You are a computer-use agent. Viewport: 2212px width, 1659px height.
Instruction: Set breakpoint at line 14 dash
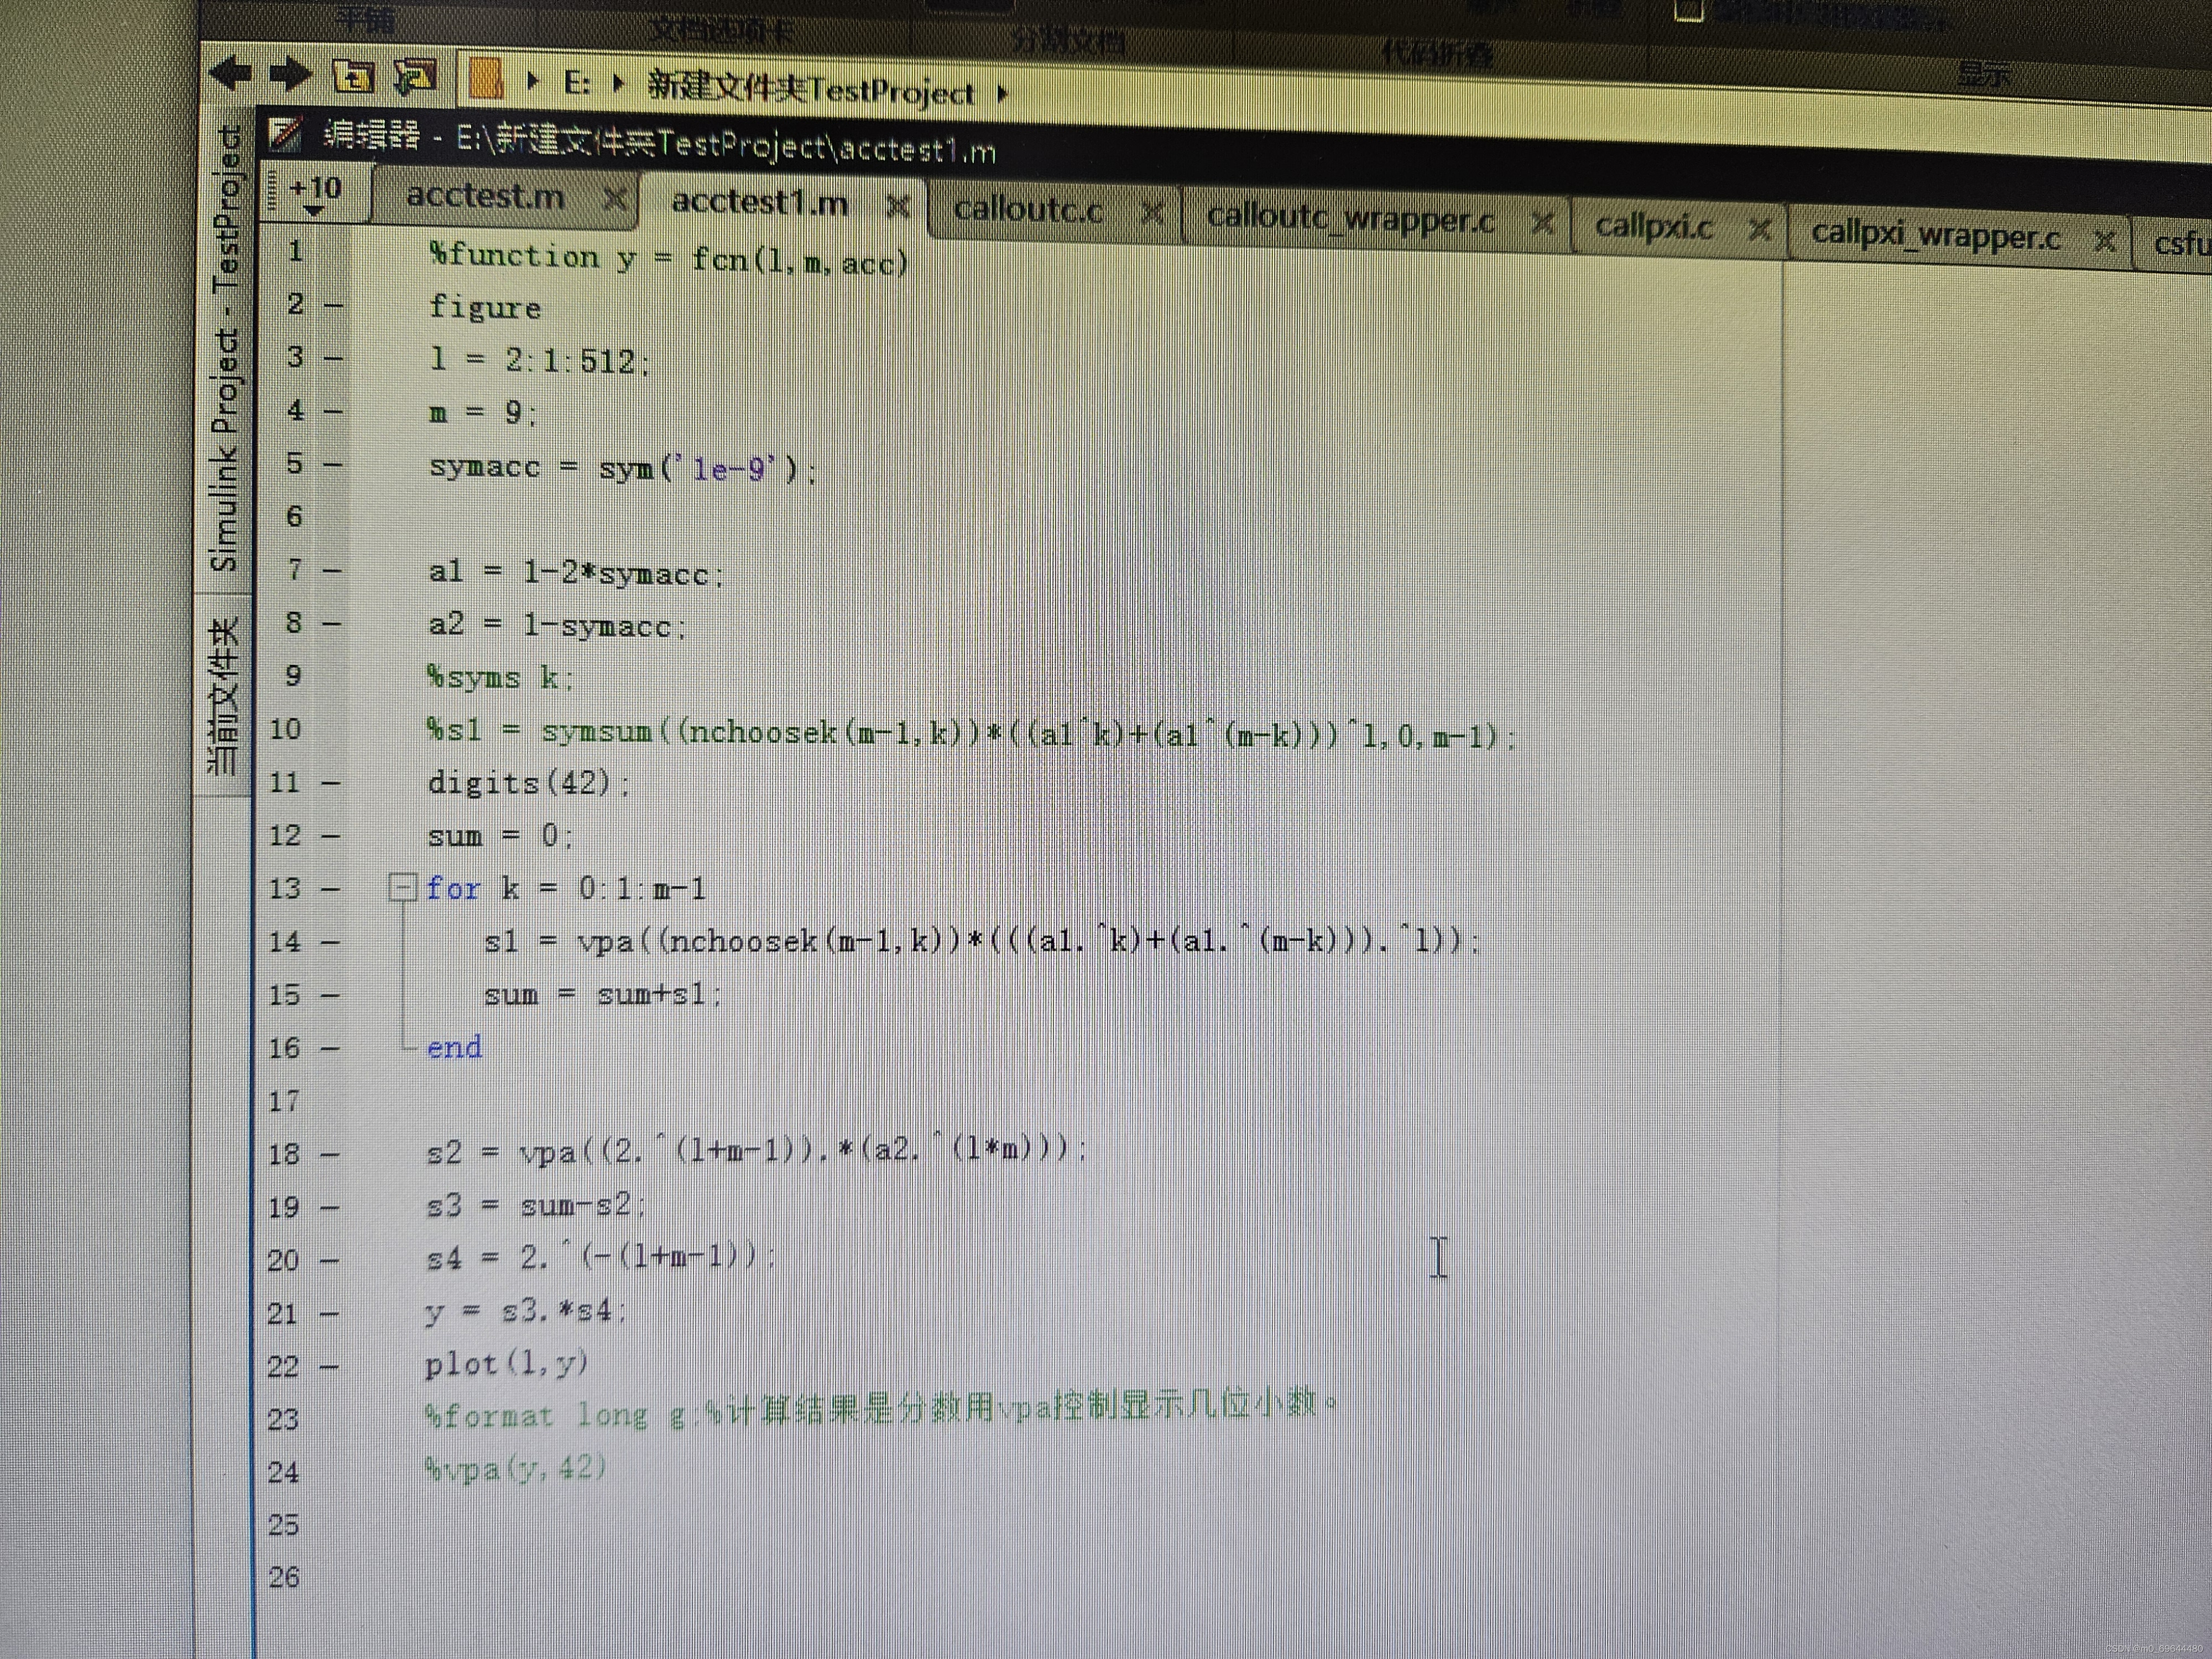pos(331,942)
